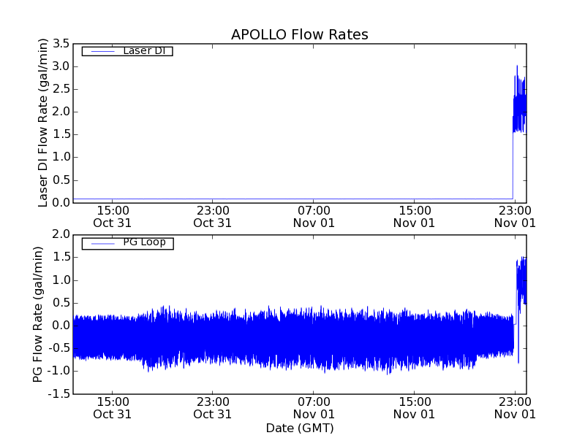Select 15:00 Oct 31 tick under upper plot
The image size is (585, 438).
click(x=113, y=216)
